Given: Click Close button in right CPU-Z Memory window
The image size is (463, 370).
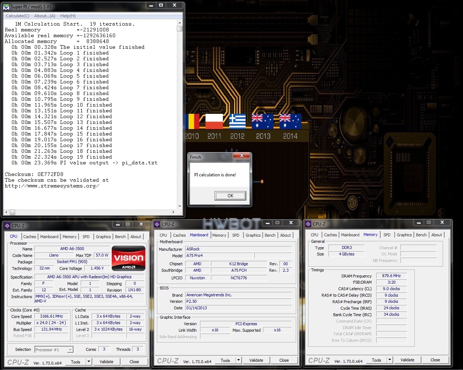Looking at the screenshot, I should pos(435,360).
